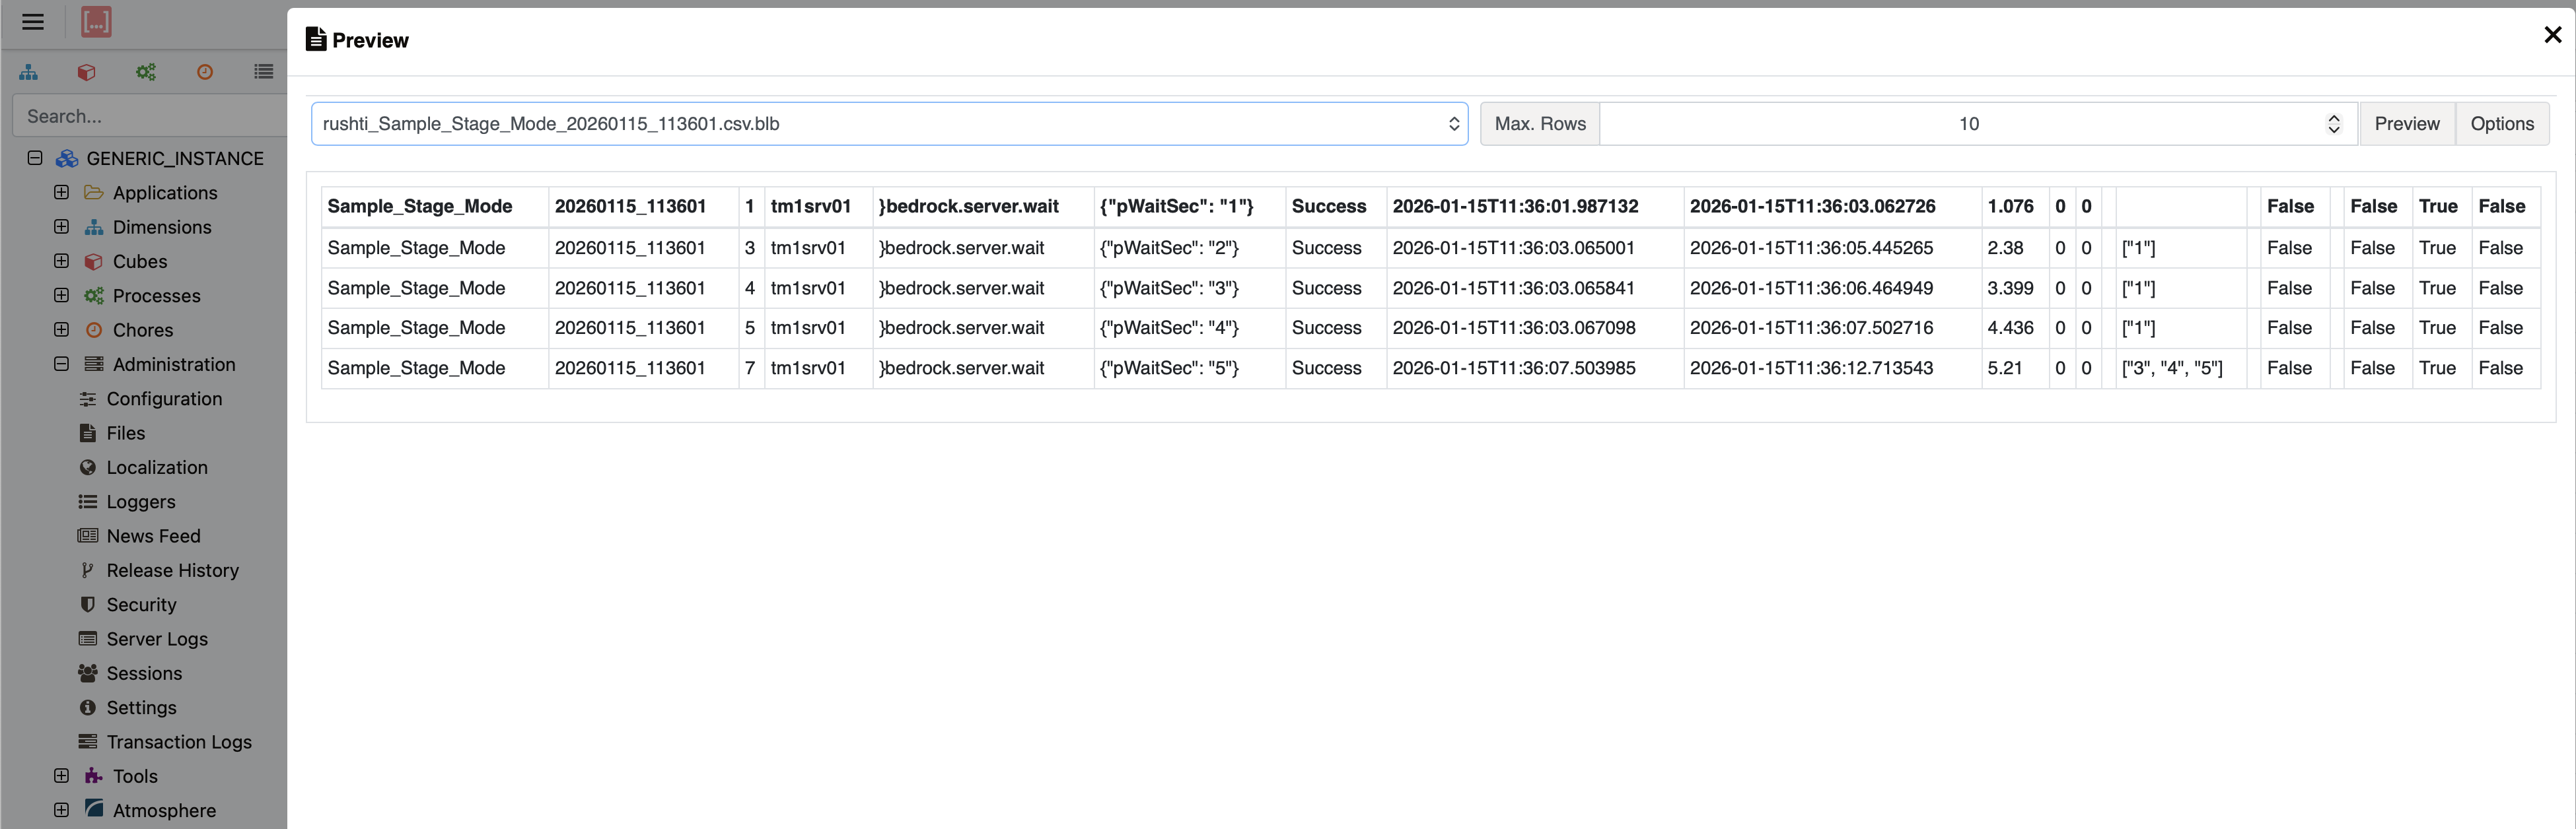
Task: Select the Sessions item in the sidebar
Action: pos(143,673)
